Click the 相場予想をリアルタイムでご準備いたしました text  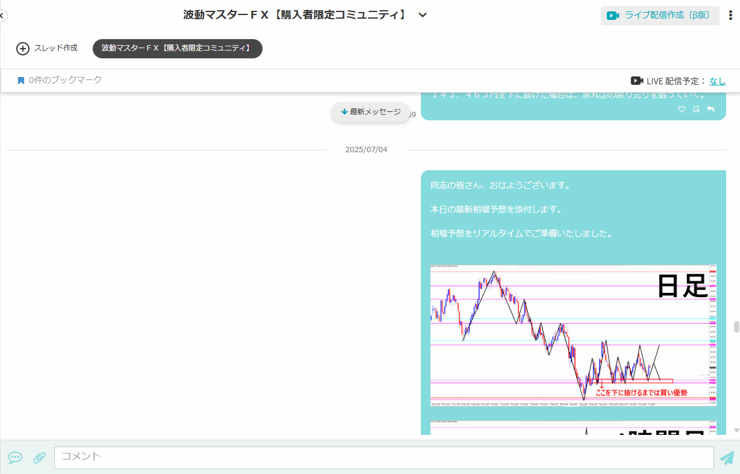point(521,233)
